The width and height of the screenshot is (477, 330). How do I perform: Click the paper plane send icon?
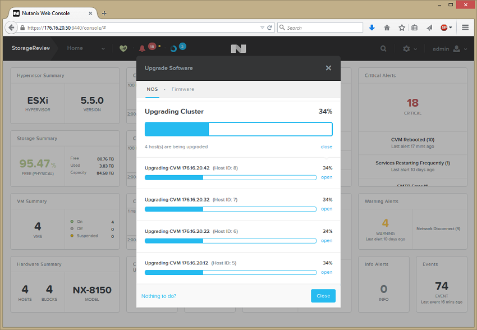pos(429,27)
